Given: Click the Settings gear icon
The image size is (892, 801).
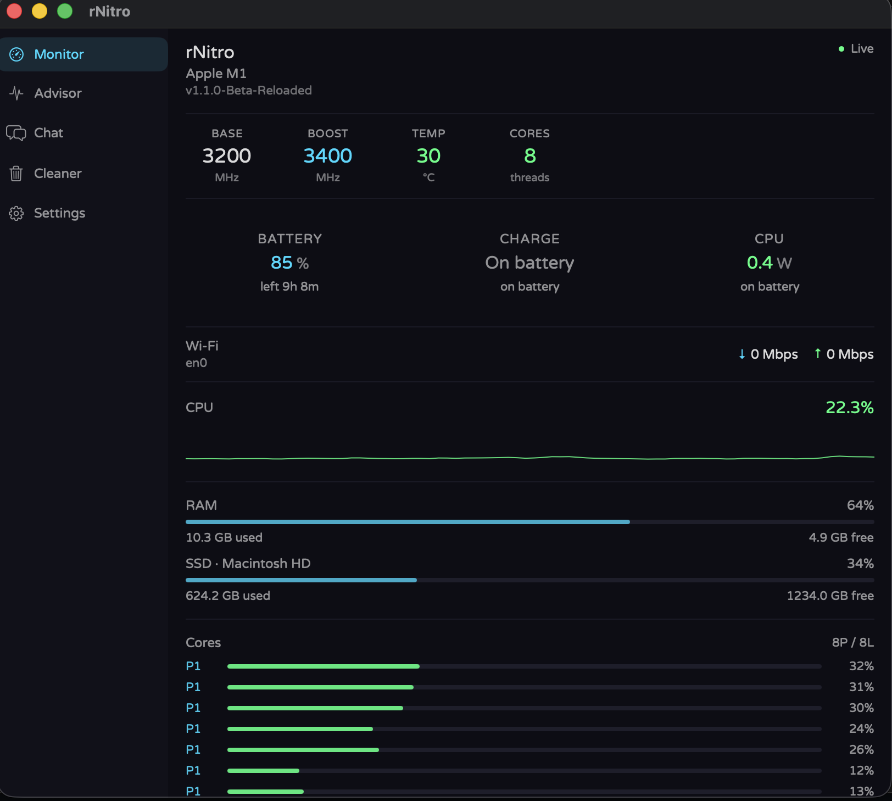Looking at the screenshot, I should [x=16, y=213].
